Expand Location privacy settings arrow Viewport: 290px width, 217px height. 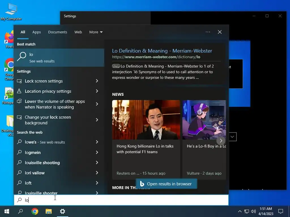click(x=97, y=91)
